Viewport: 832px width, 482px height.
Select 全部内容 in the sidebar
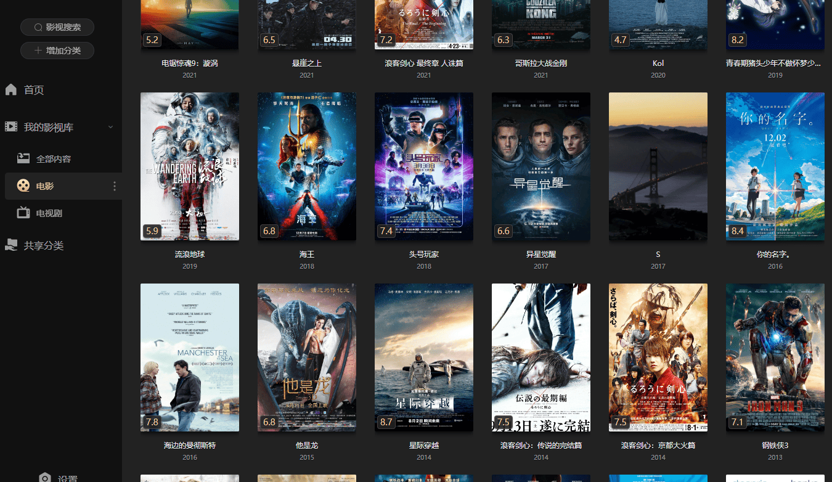54,159
